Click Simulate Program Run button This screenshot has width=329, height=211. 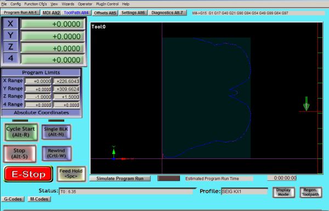120,179
